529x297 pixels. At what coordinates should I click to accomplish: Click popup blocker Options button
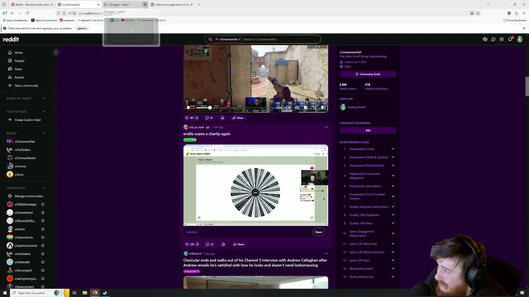82,28
